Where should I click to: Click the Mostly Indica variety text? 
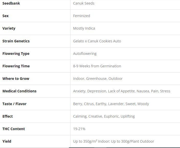coord(84,28)
